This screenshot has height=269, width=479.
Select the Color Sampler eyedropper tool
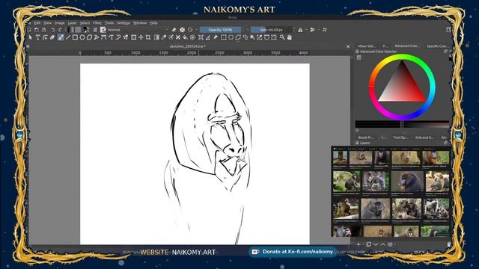(x=164, y=37)
